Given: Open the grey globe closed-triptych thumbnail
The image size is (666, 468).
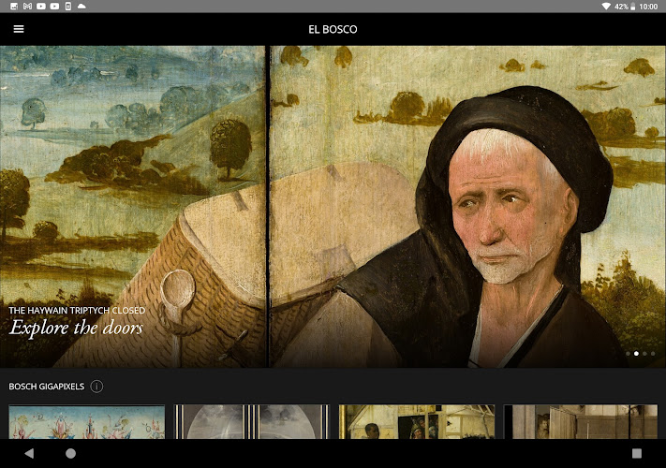Looking at the screenshot, I should [251, 422].
